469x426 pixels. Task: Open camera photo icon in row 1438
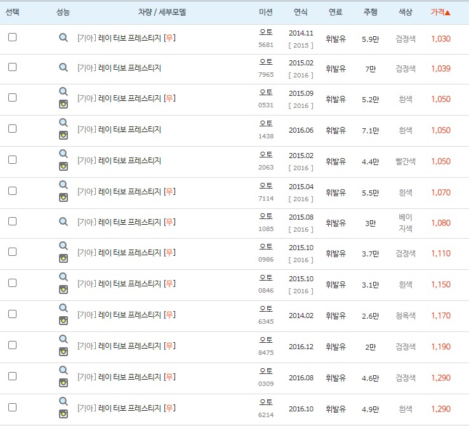point(63,135)
